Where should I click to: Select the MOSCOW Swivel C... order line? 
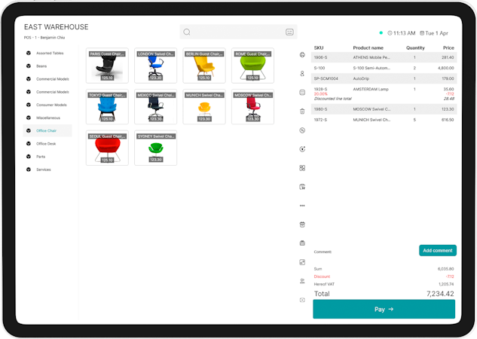pyautogui.click(x=384, y=109)
